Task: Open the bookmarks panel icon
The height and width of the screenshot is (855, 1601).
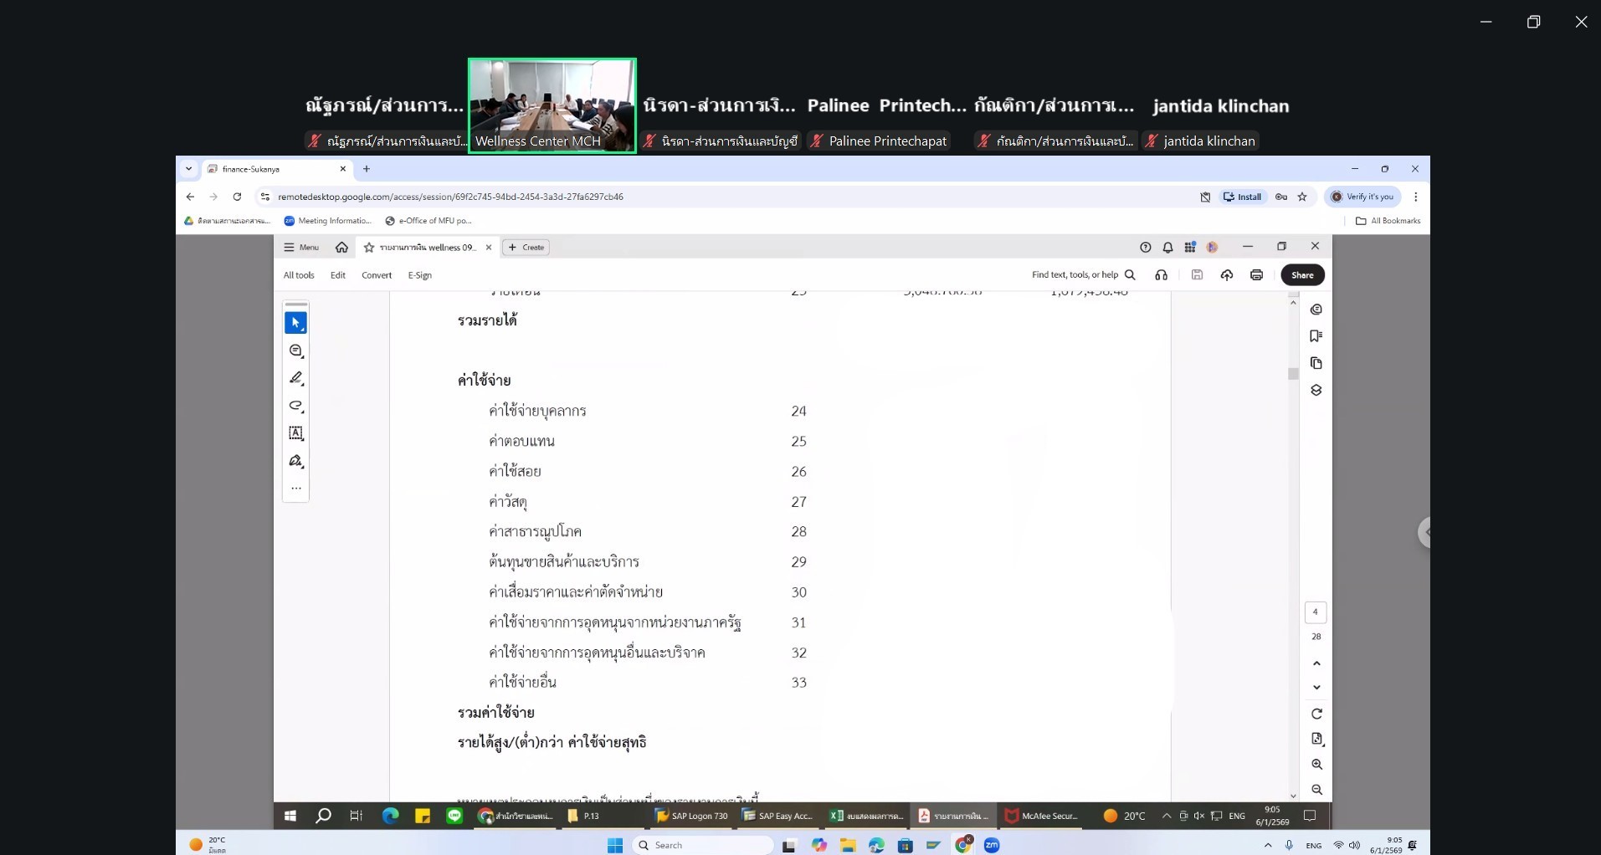Action: click(x=1316, y=336)
